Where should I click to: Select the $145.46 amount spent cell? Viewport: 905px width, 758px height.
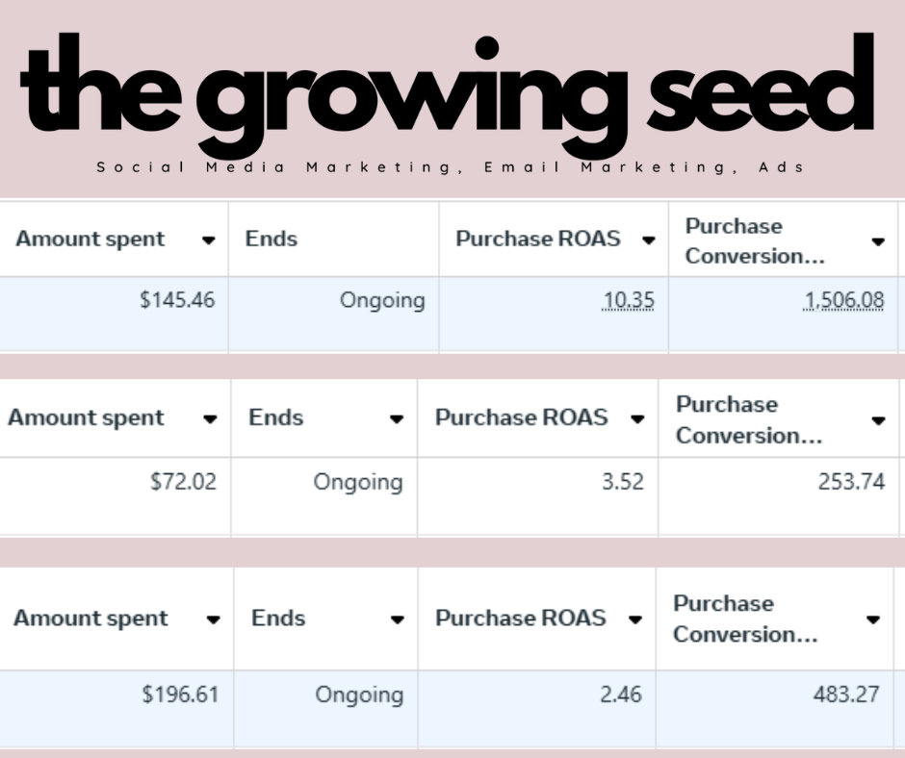pos(177,301)
